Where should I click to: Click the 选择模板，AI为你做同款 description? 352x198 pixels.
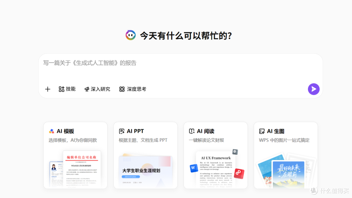pyautogui.click(x=73, y=140)
